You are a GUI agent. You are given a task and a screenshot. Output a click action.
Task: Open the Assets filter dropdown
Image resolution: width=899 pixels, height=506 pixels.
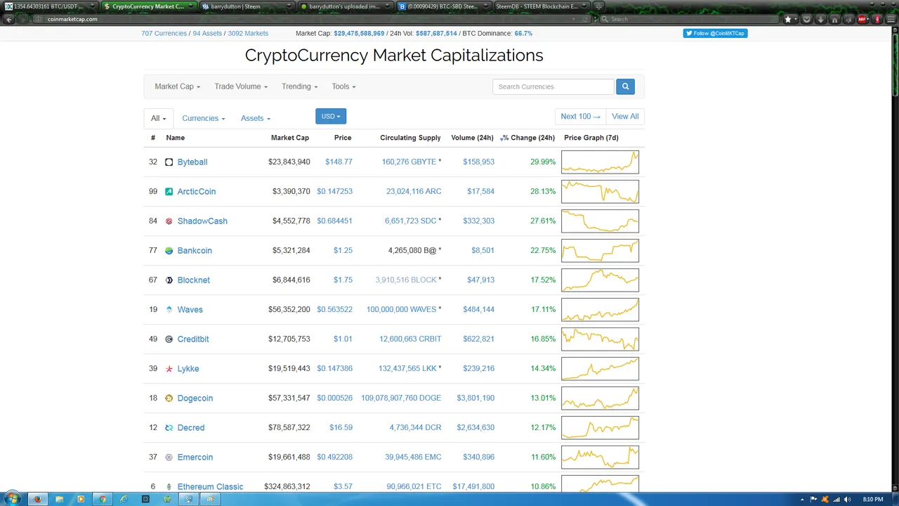point(255,118)
